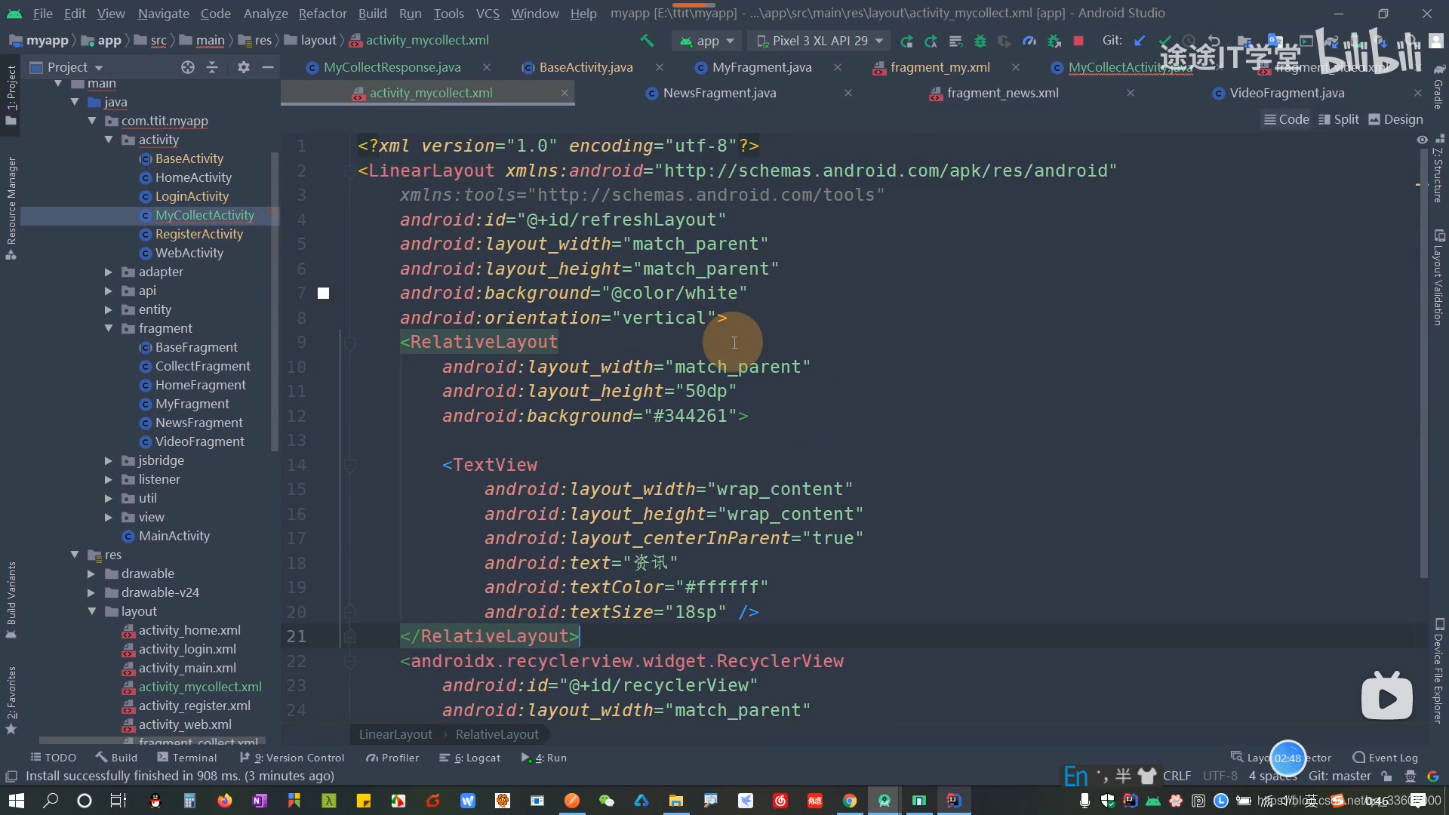
Task: Open the 9: Version Control tool window
Action: (292, 758)
